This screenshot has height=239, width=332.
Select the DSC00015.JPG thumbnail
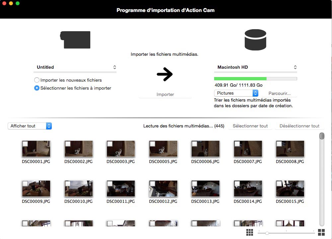tap(290, 189)
